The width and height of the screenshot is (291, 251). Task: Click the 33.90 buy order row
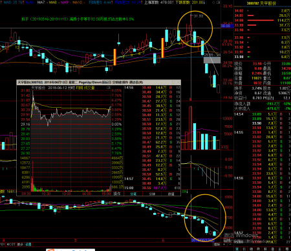pyautogui.click(x=263, y=57)
